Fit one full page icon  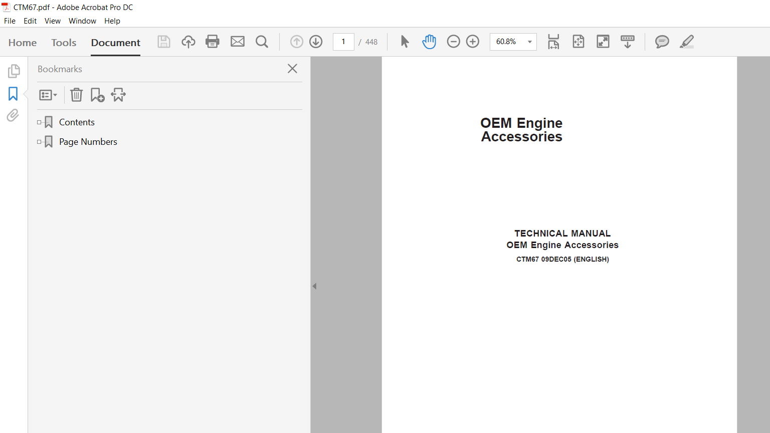click(x=579, y=42)
